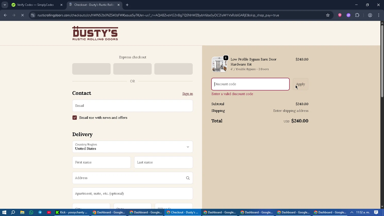Click the Sign in link
Viewport: 384px width, 216px height.
tap(188, 94)
